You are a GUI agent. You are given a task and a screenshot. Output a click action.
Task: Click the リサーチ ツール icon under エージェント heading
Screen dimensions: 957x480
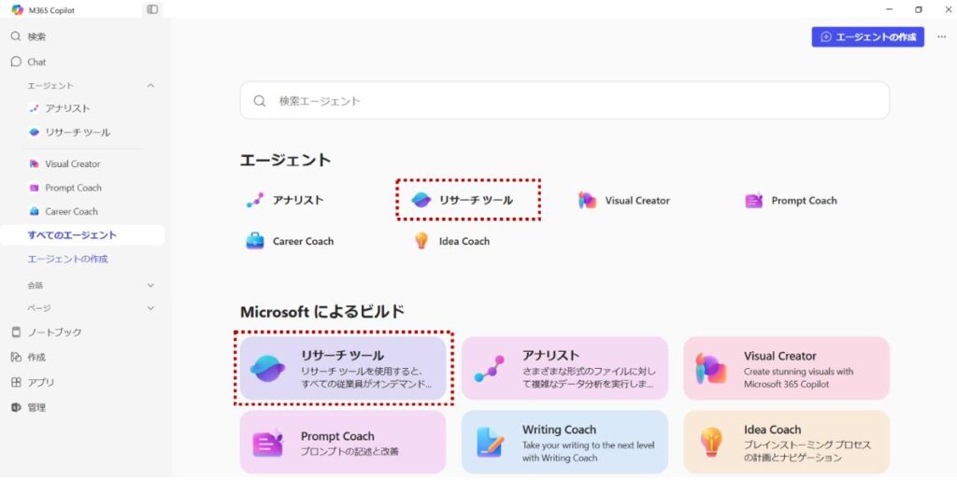click(421, 200)
